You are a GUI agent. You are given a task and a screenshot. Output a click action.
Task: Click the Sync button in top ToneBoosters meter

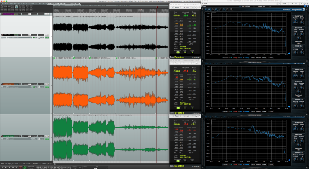coord(184,52)
